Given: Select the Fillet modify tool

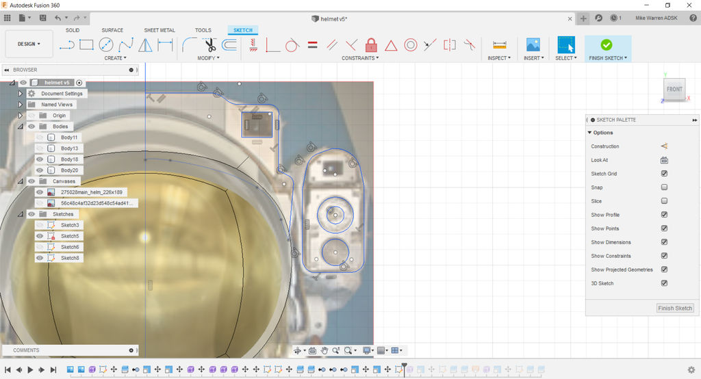Looking at the screenshot, I should 190,44.
